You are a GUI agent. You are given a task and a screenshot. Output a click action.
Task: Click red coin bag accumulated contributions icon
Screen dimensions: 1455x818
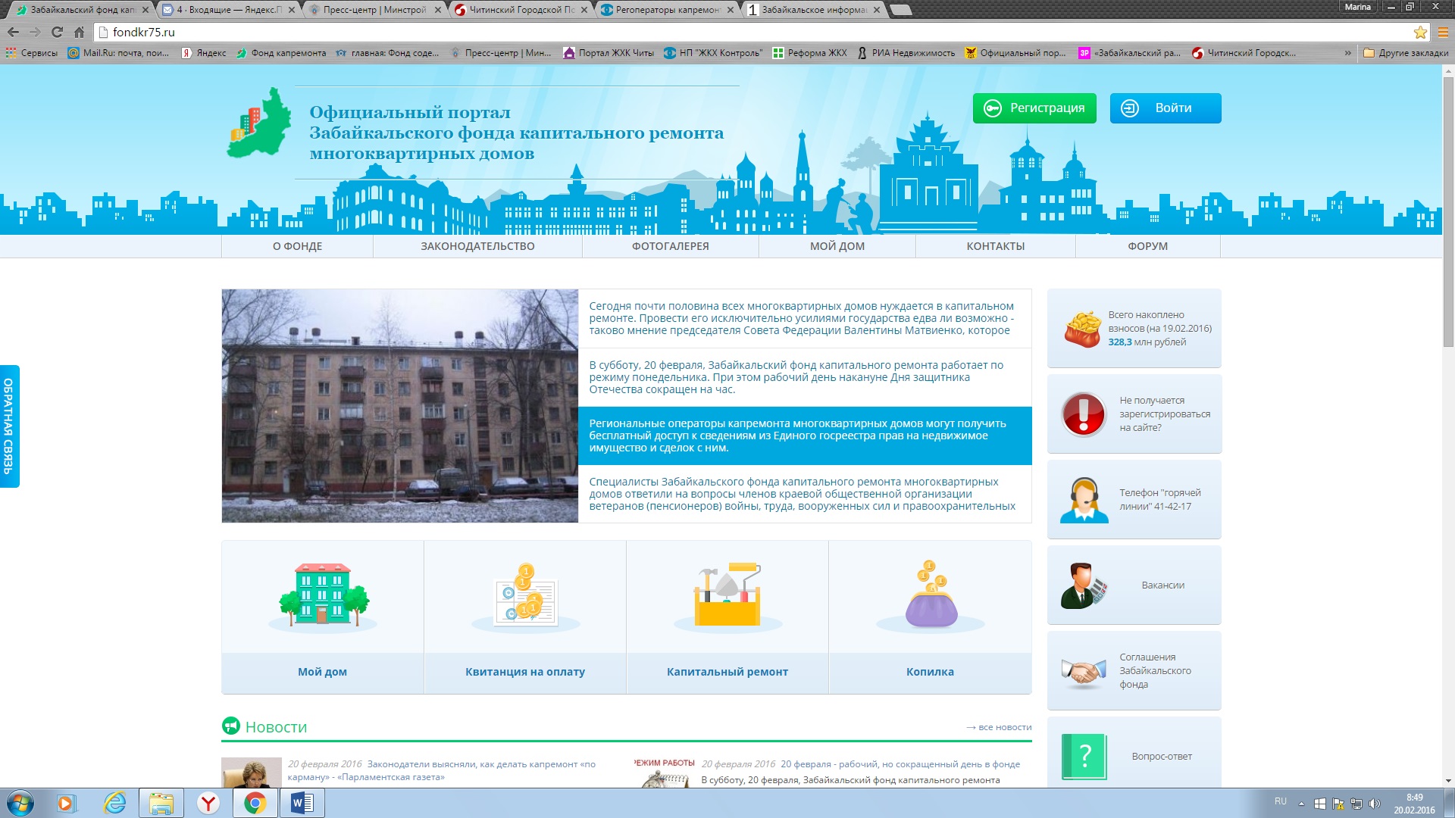click(1083, 329)
